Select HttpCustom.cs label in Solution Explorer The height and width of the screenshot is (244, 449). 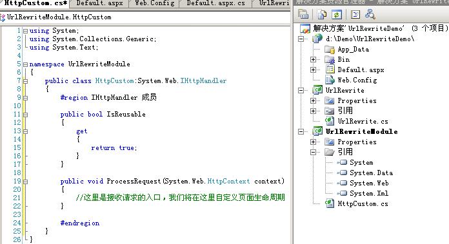pos(363,203)
